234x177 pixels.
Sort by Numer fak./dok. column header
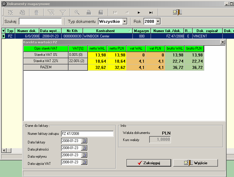(167, 31)
